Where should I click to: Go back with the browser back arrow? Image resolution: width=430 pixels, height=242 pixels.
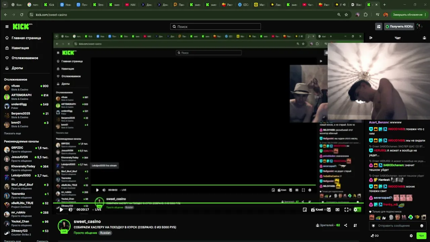[6, 15]
